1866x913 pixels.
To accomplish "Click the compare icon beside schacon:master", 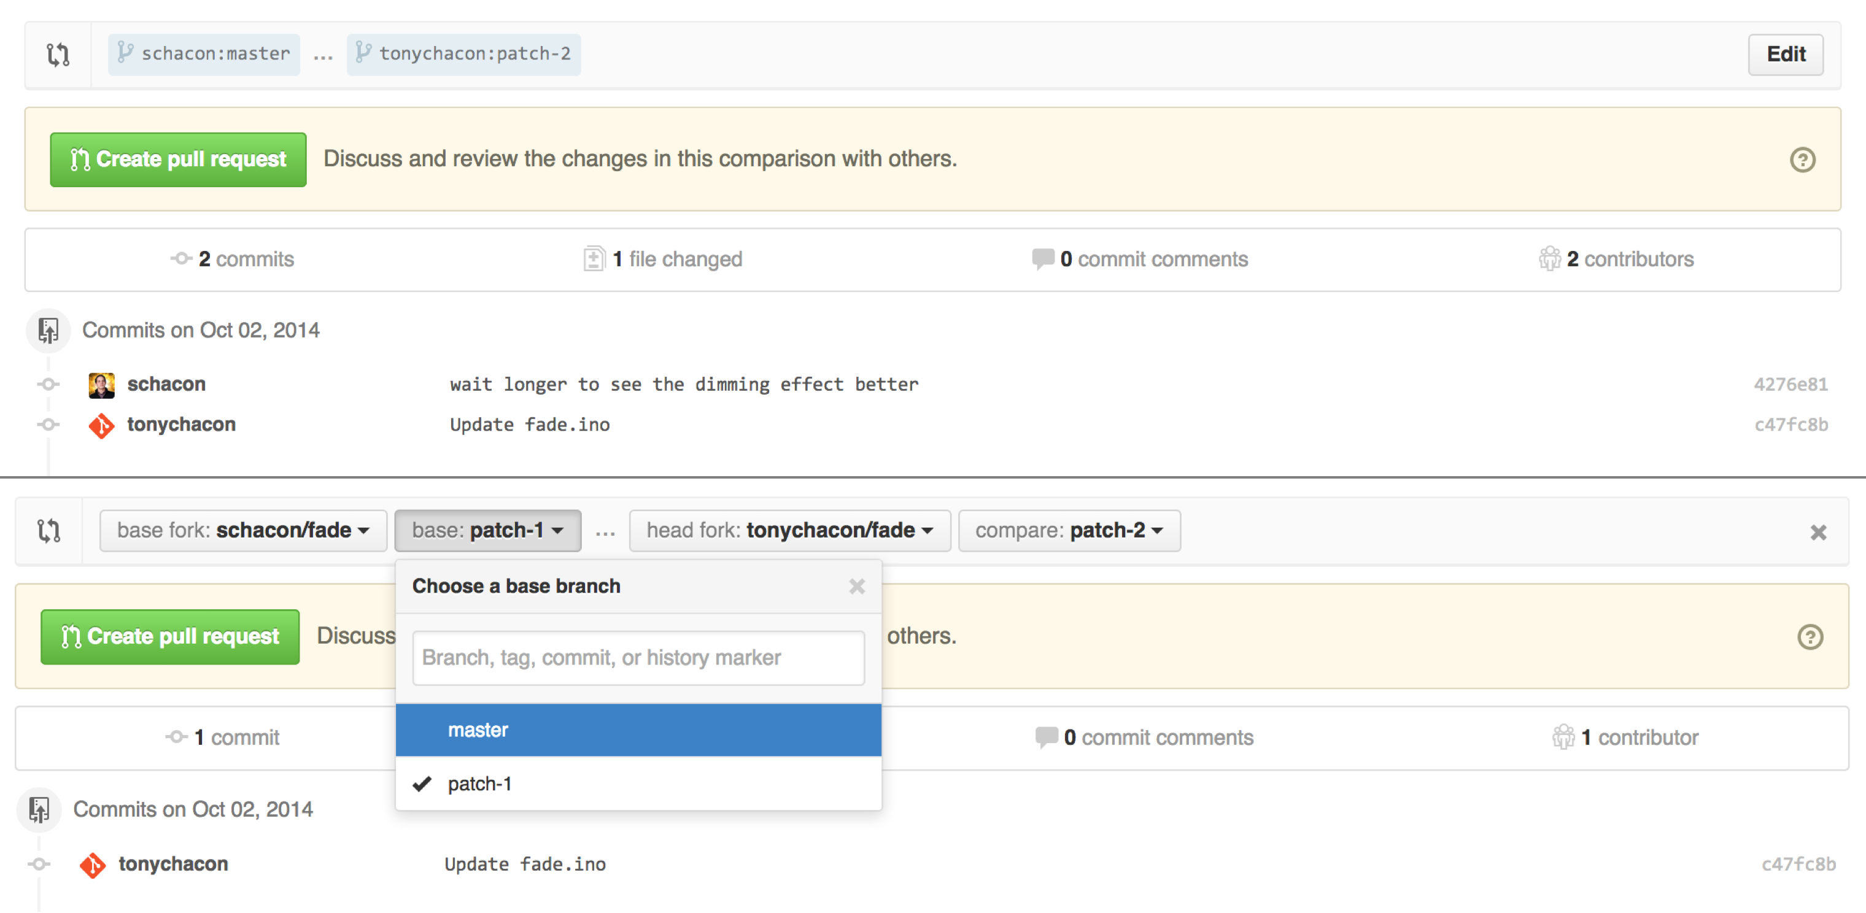I will coord(58,55).
